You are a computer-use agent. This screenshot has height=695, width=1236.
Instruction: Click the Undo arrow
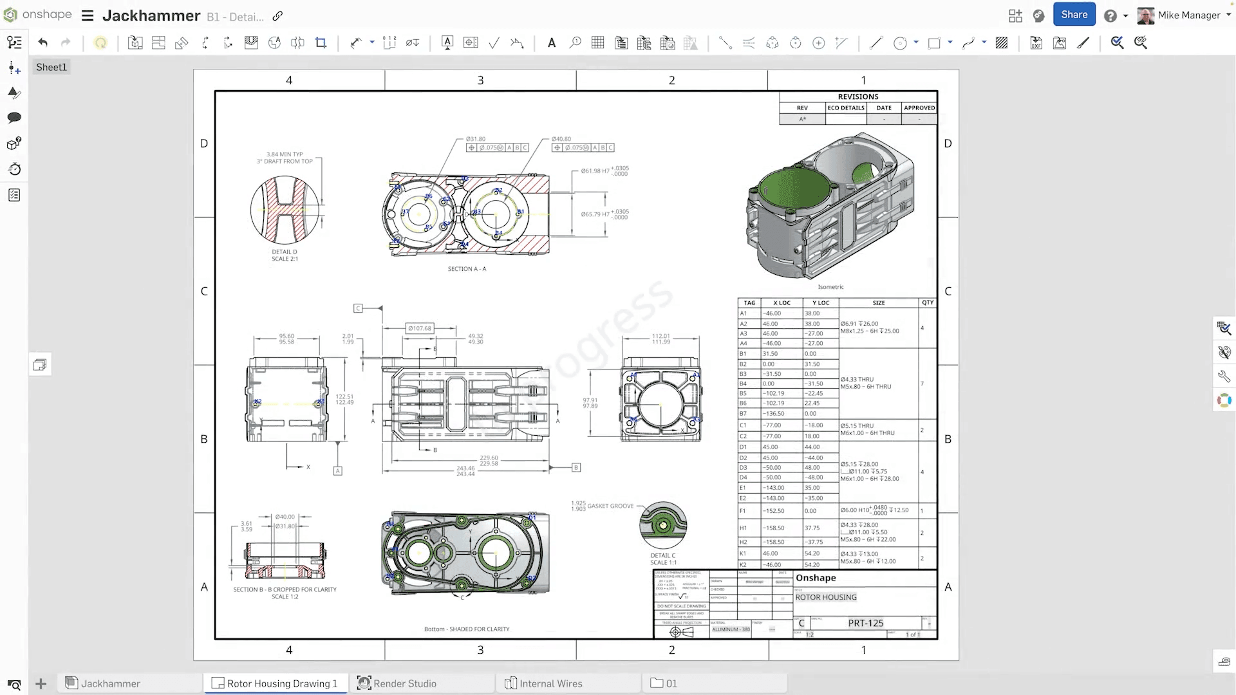pyautogui.click(x=42, y=42)
